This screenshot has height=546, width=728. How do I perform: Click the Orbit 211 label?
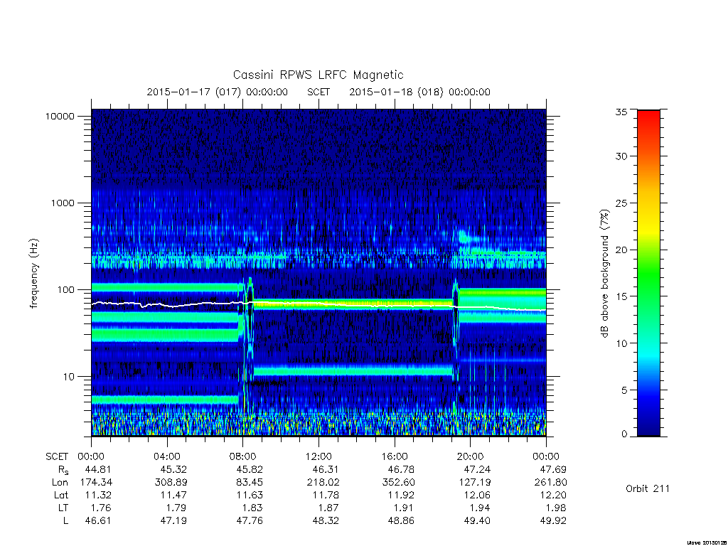648,488
